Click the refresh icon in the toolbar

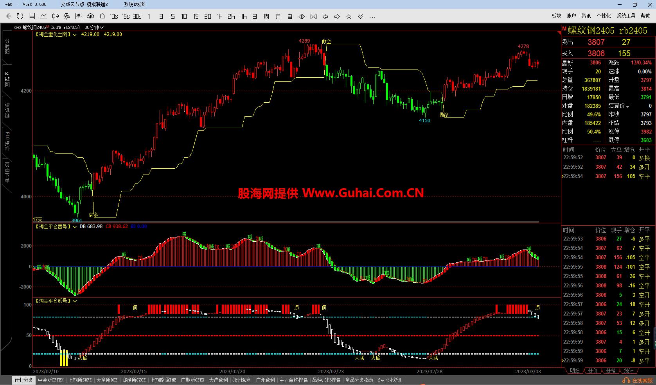coord(20,16)
